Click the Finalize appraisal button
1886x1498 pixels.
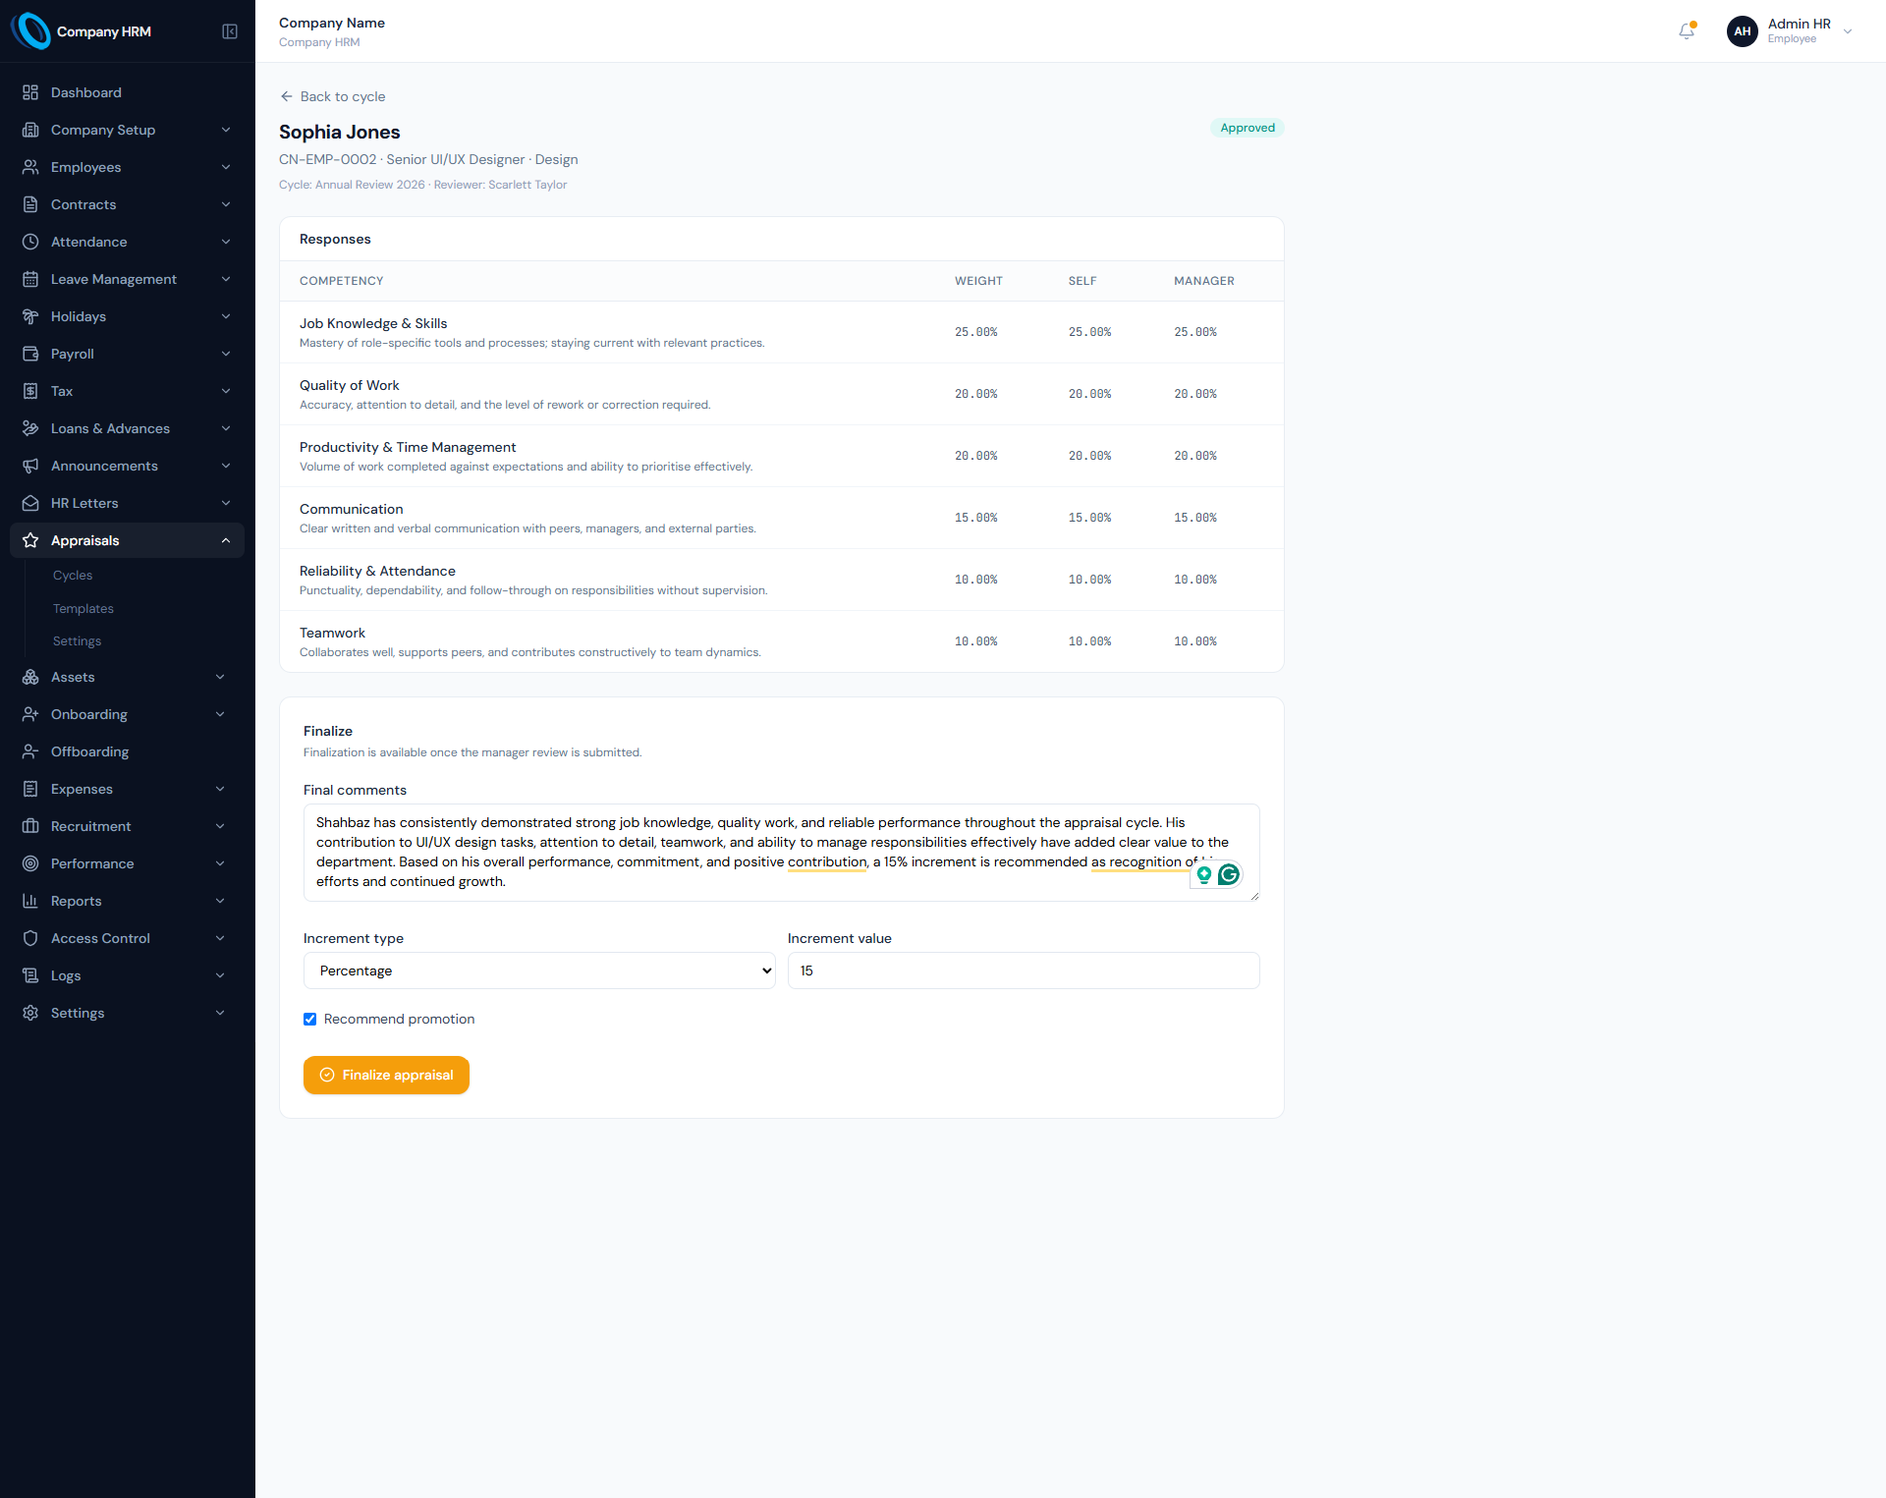coord(386,1075)
